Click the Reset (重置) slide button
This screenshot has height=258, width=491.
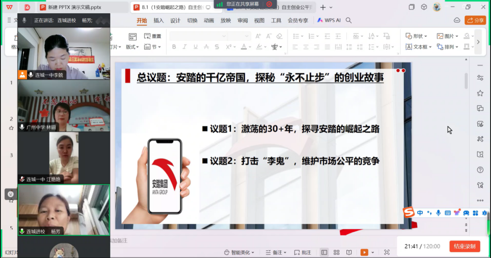152,36
